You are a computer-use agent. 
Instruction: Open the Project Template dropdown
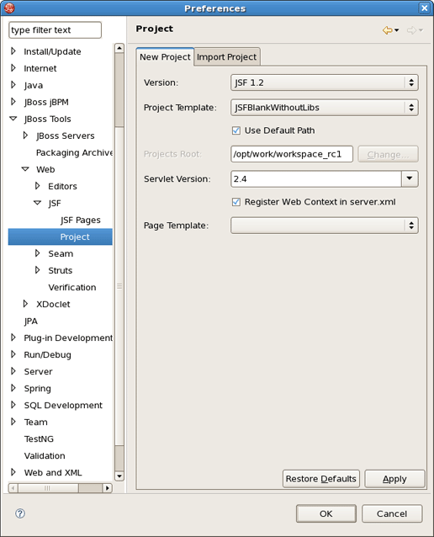[324, 108]
